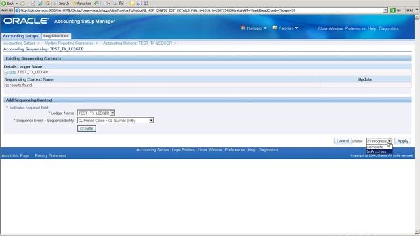Click Close Window link in header
This screenshot has height=236, width=420.
(x=330, y=28)
